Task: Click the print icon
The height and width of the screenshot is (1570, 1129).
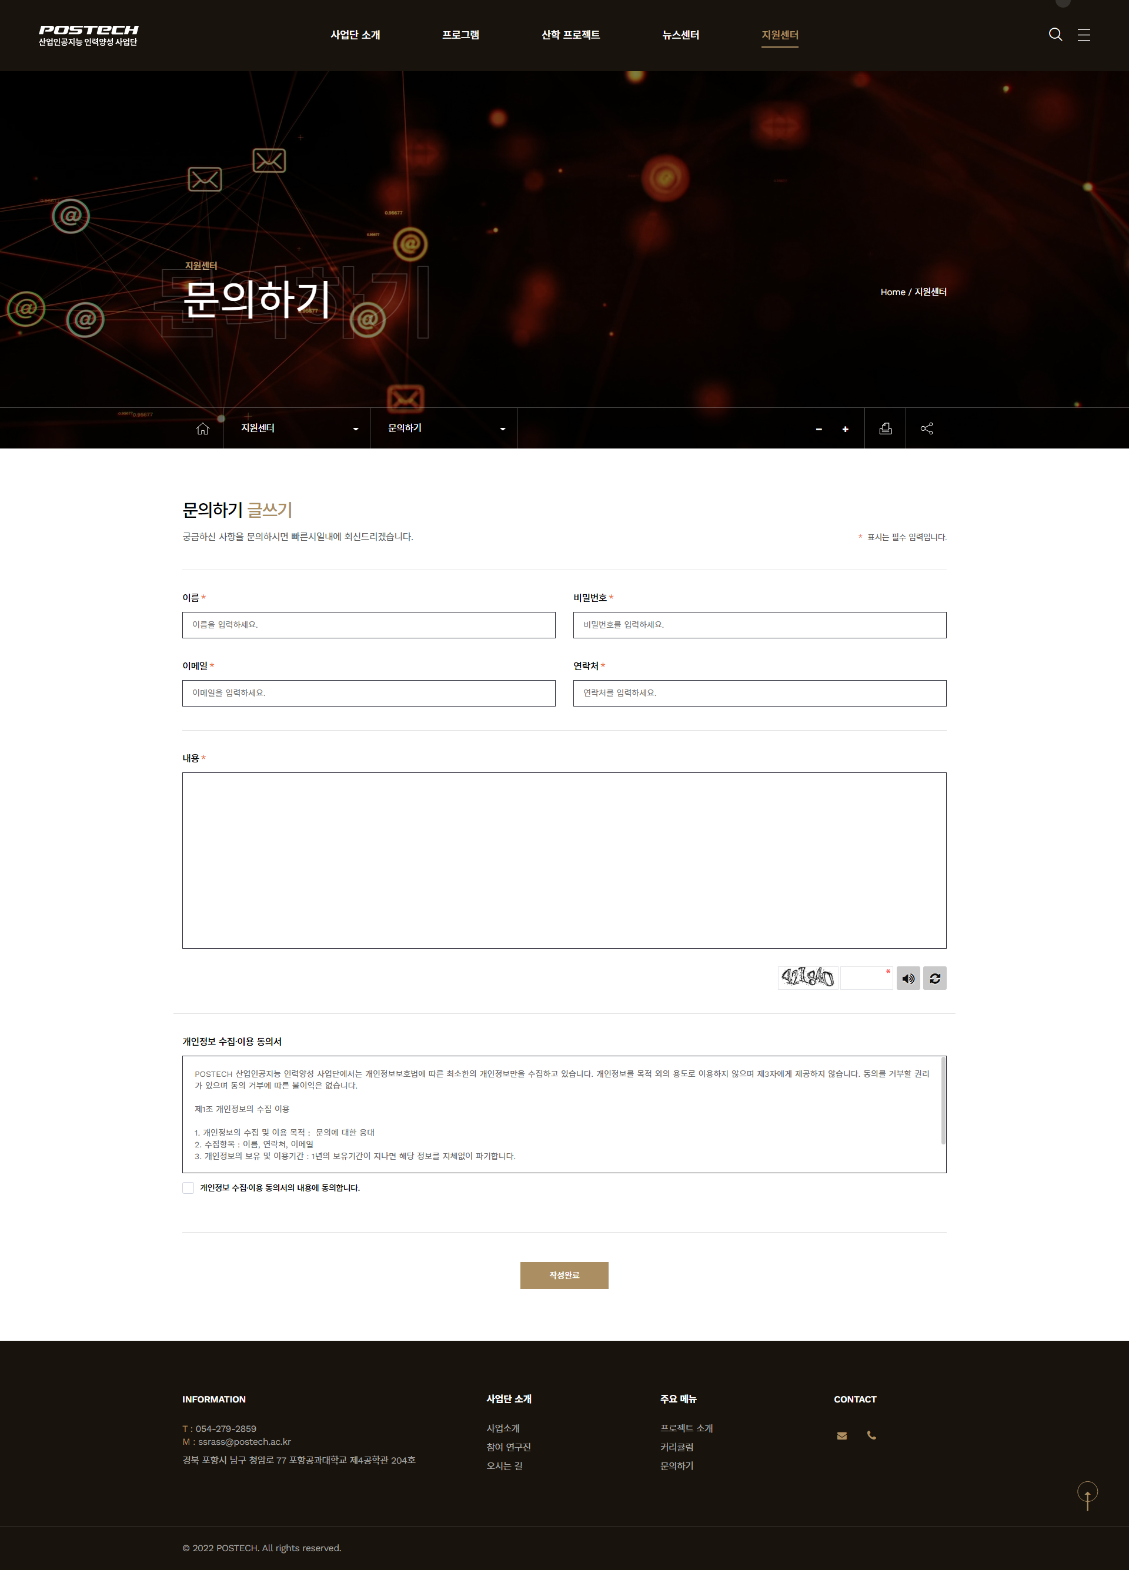Action: click(885, 429)
